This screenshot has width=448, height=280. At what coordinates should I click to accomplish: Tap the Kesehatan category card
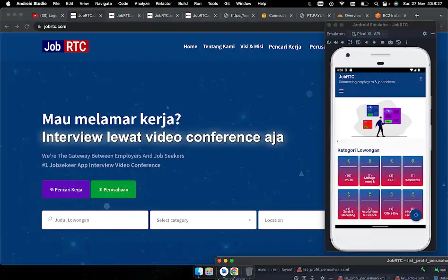(x=413, y=171)
